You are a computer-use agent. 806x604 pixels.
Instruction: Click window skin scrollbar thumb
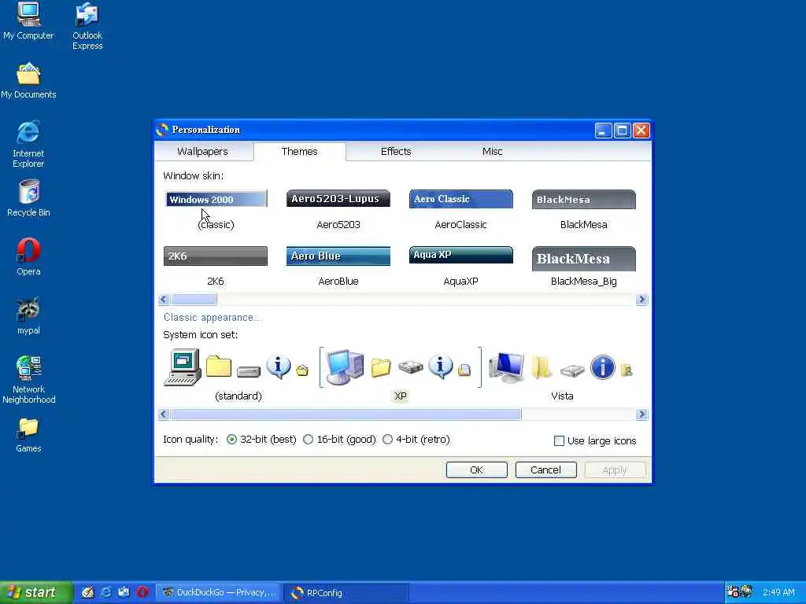(x=194, y=300)
